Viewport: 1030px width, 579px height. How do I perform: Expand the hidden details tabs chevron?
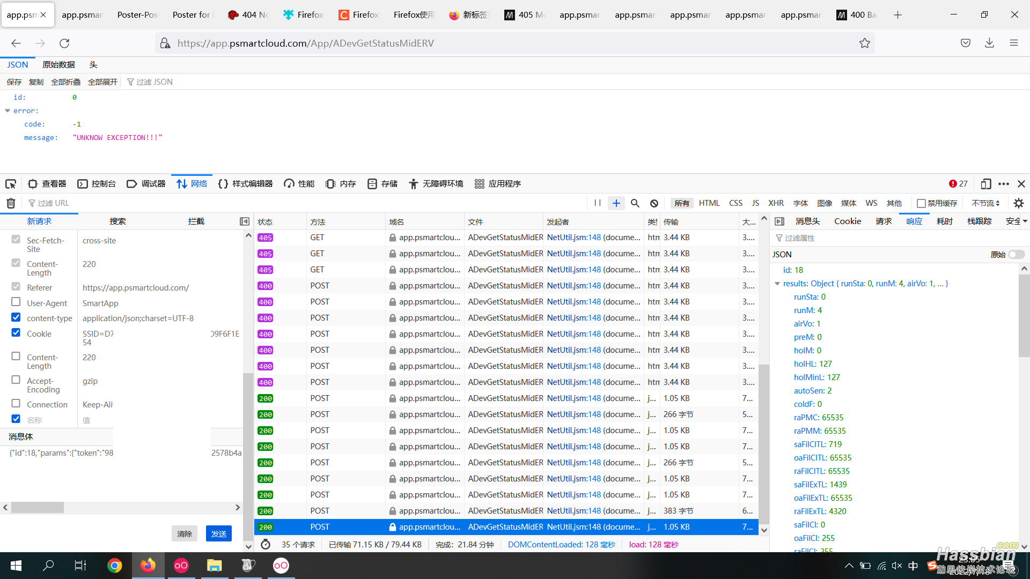[x=1025, y=221]
